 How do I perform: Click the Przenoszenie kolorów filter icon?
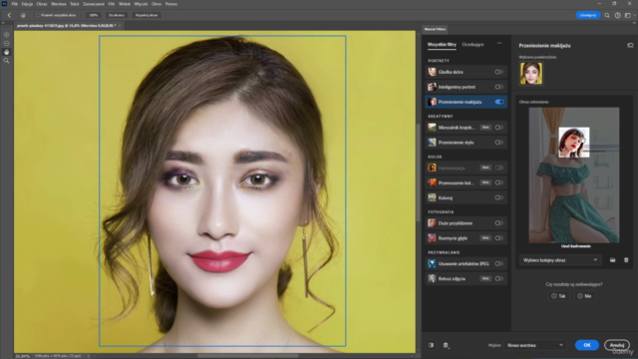[x=432, y=182]
